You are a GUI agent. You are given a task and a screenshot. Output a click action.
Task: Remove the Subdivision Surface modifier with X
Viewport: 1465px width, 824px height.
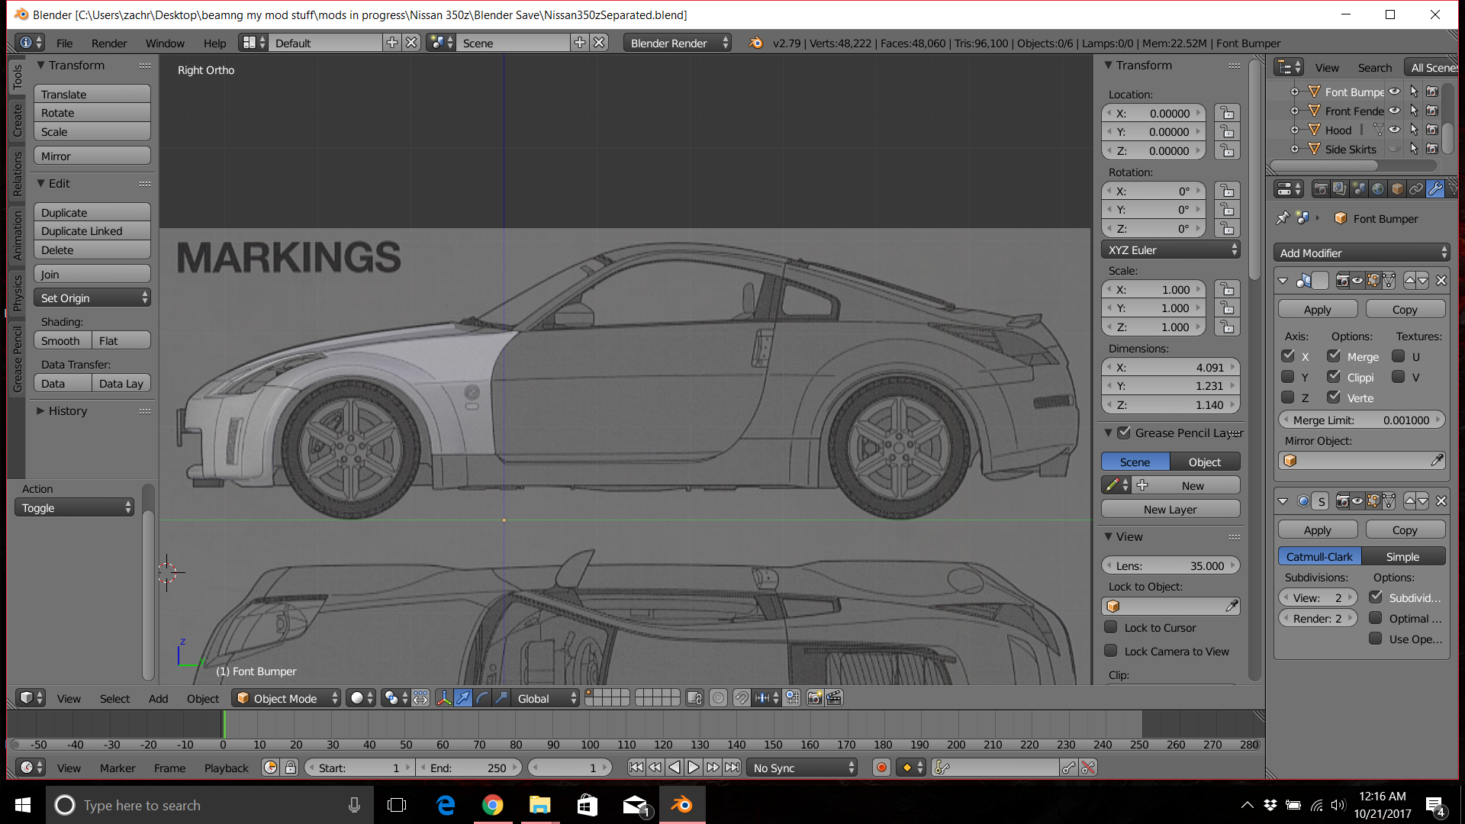(1441, 501)
